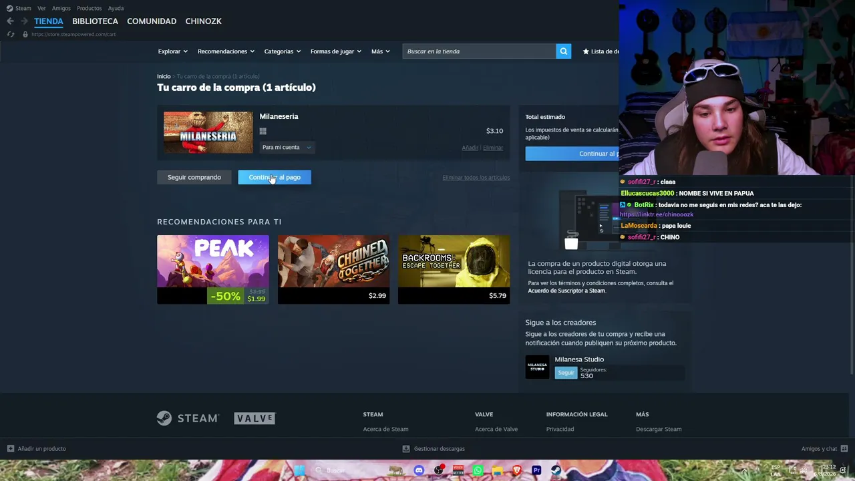The image size is (855, 481).
Task: Expand the Más dropdown
Action: 381,51
